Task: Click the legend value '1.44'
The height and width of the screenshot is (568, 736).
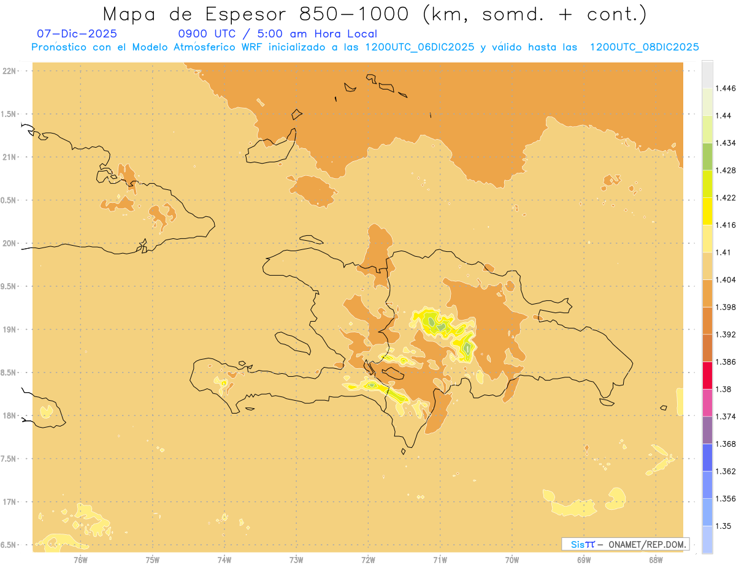Action: (x=724, y=116)
